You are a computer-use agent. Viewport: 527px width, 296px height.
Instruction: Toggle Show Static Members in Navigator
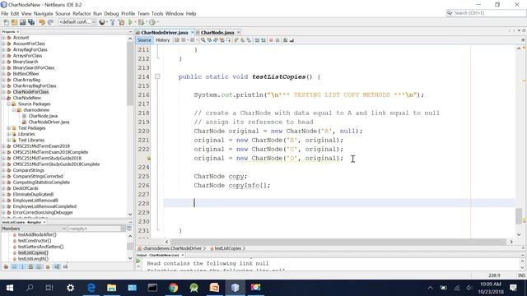coord(22,266)
